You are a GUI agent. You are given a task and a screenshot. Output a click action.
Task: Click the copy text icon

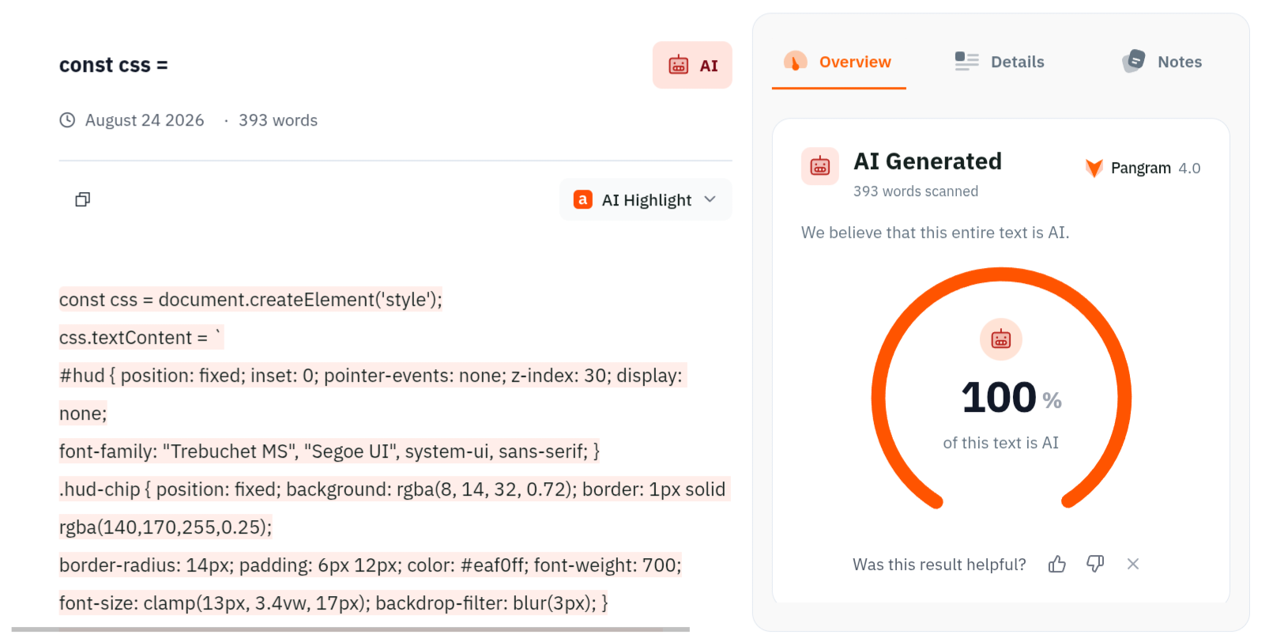[x=82, y=199]
